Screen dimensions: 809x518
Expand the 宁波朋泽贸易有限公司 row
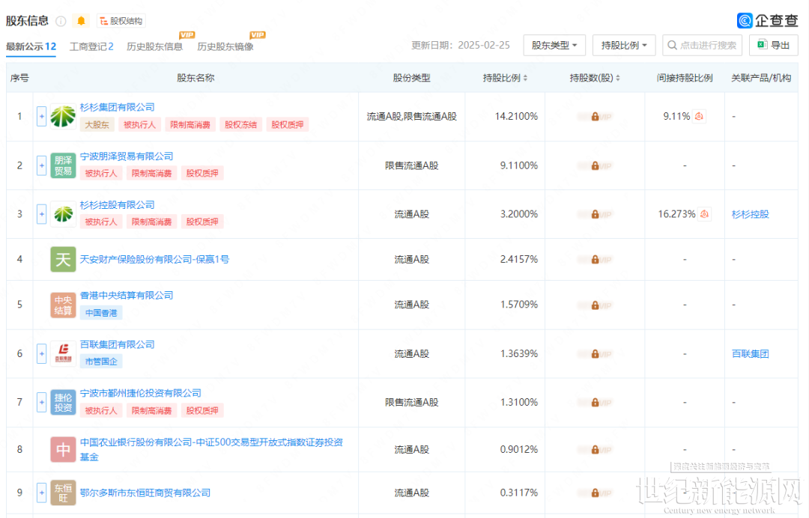coord(42,165)
